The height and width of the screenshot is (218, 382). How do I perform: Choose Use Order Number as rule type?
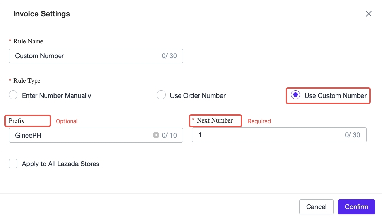point(161,95)
